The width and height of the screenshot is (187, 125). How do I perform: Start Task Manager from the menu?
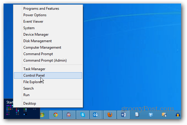(48, 69)
